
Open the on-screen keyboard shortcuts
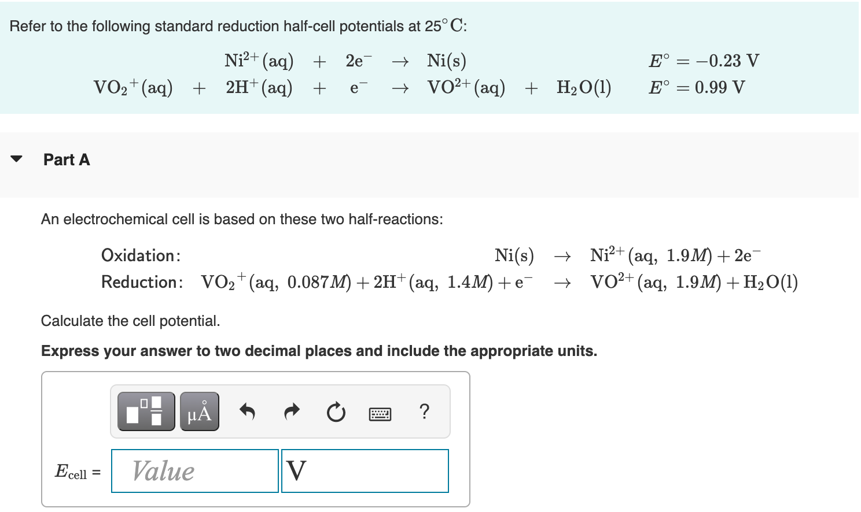pos(380,413)
